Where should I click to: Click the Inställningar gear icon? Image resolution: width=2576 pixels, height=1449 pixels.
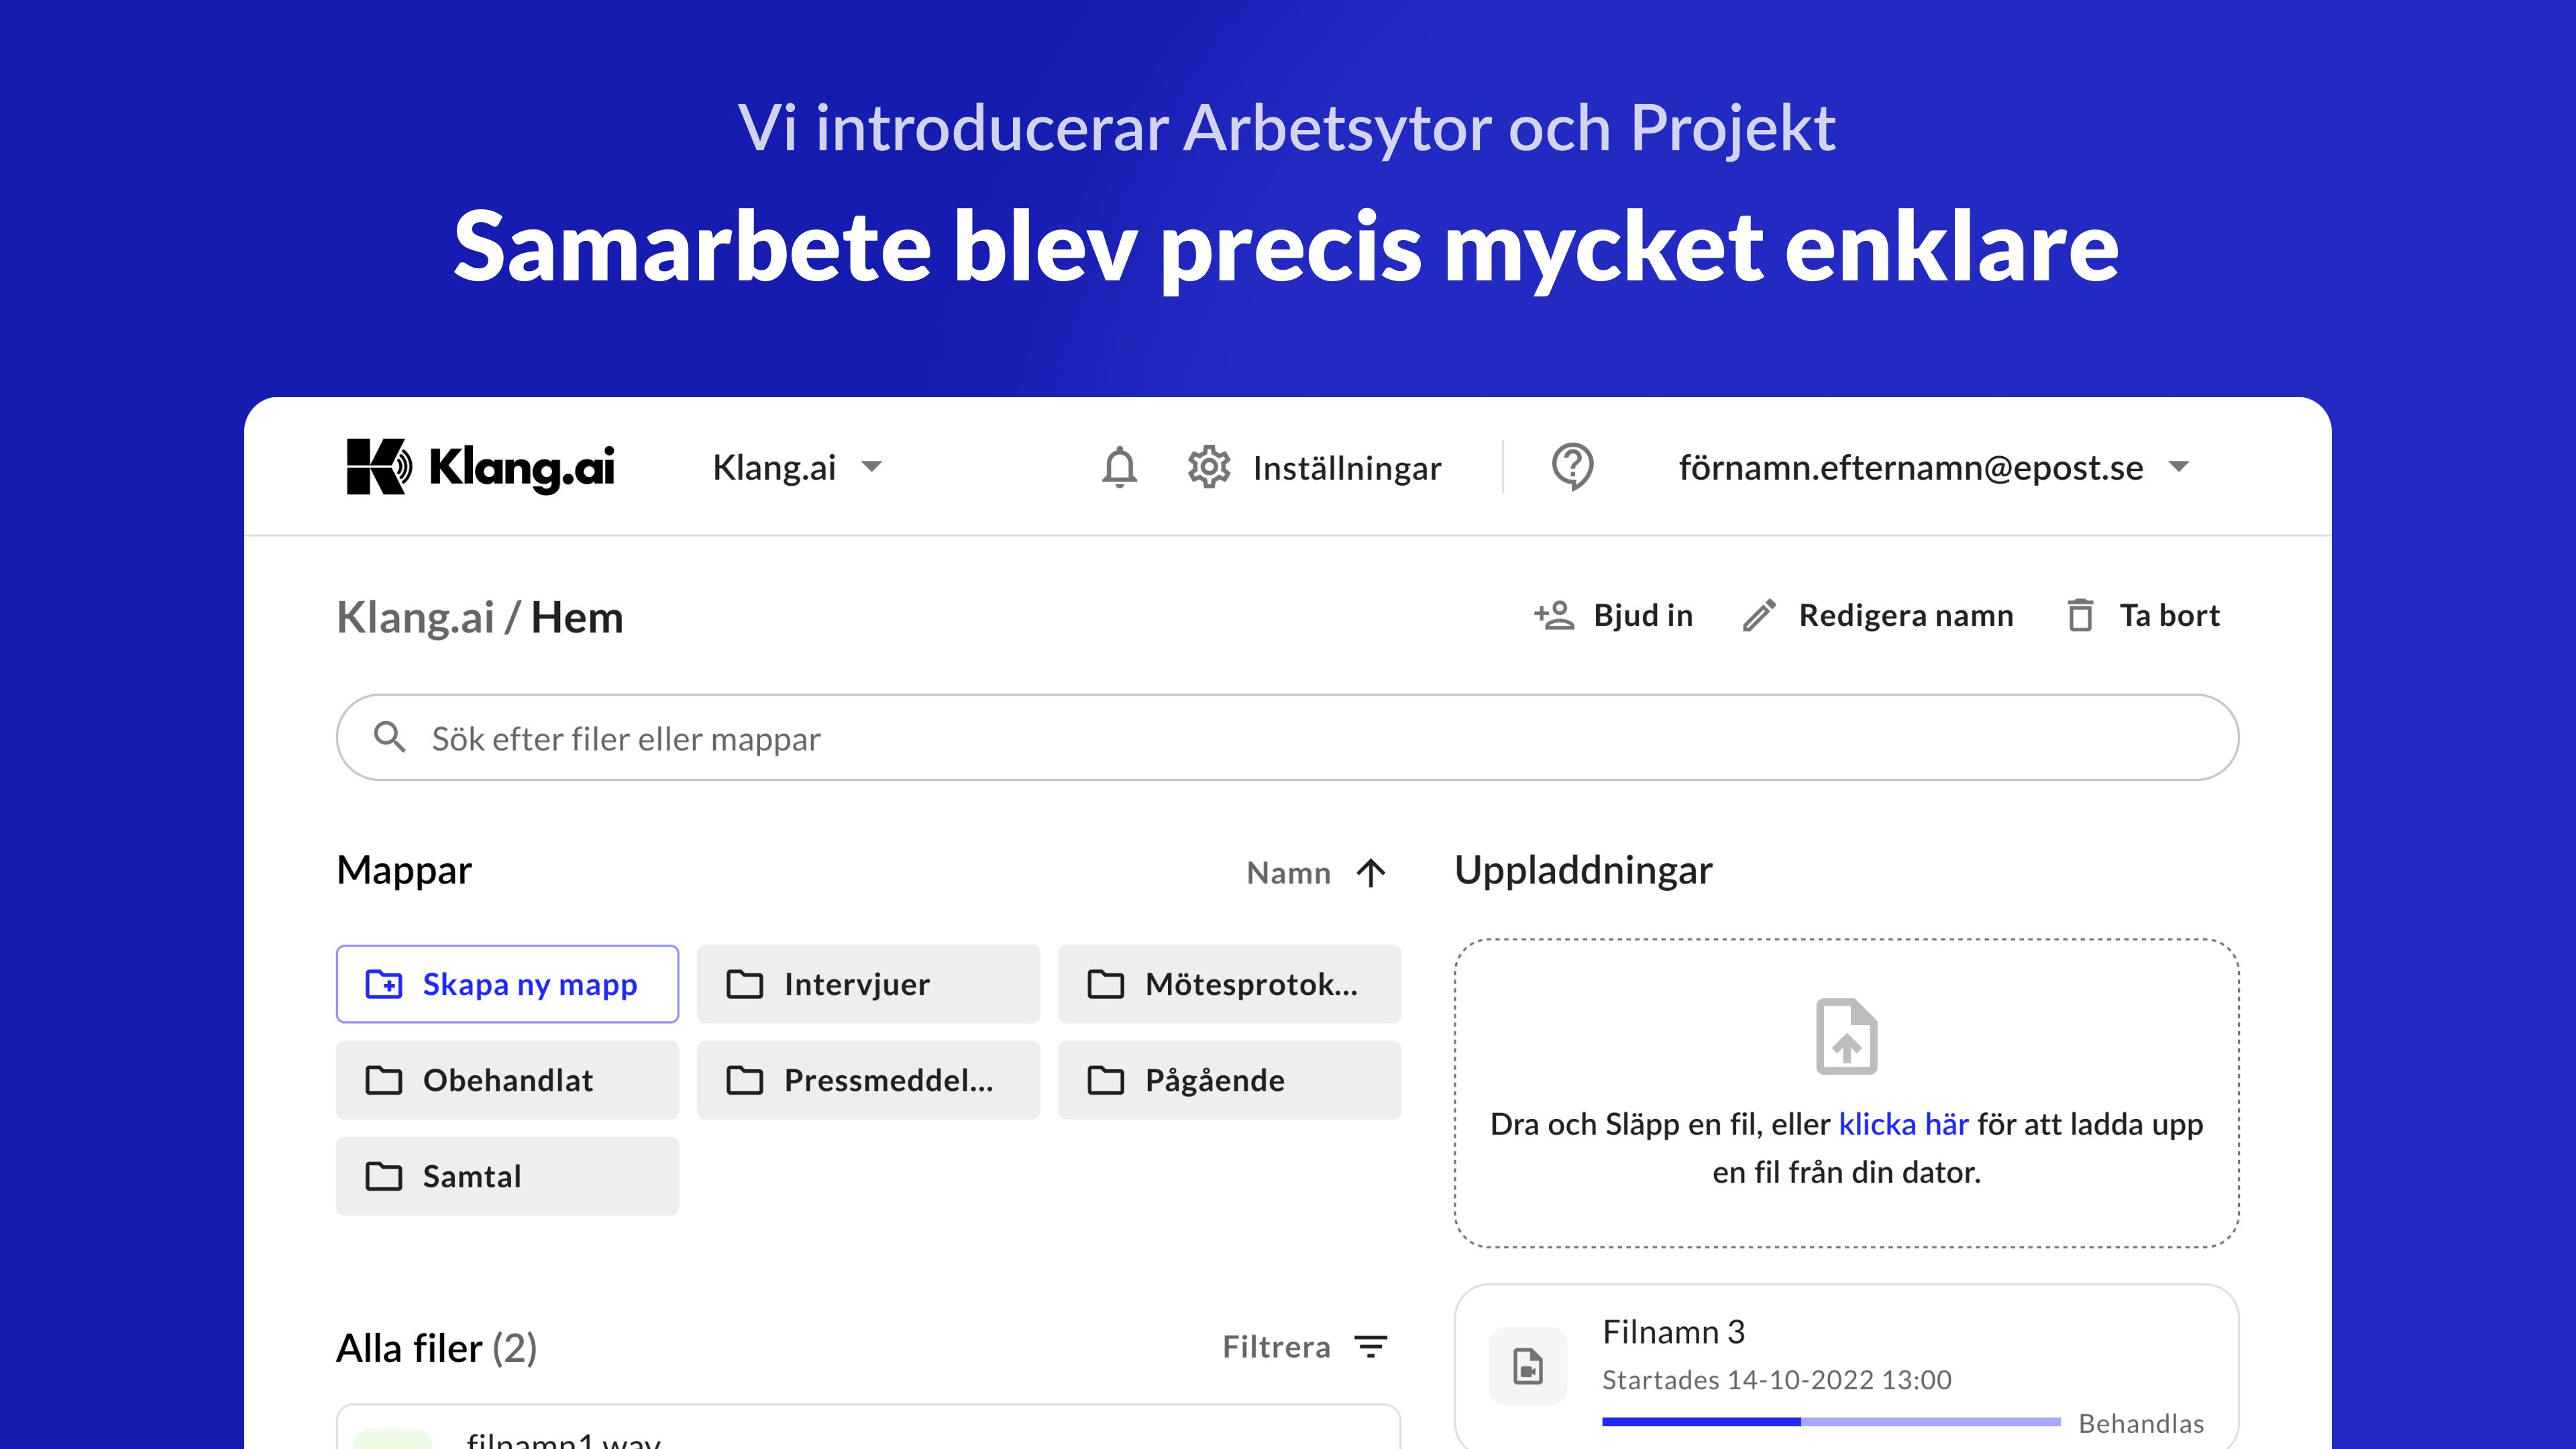[1209, 467]
